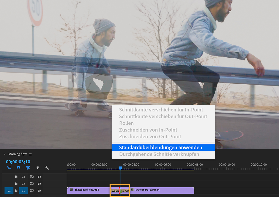Toggle the magnet Snap icon
Screen dimensions: 279x197
[x=18, y=168]
